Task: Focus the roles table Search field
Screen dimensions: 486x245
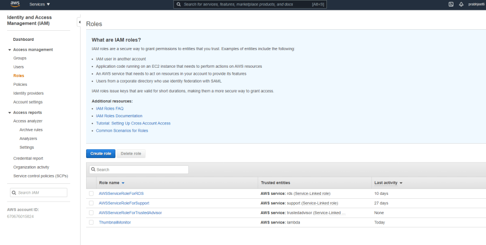Action: (x=139, y=170)
